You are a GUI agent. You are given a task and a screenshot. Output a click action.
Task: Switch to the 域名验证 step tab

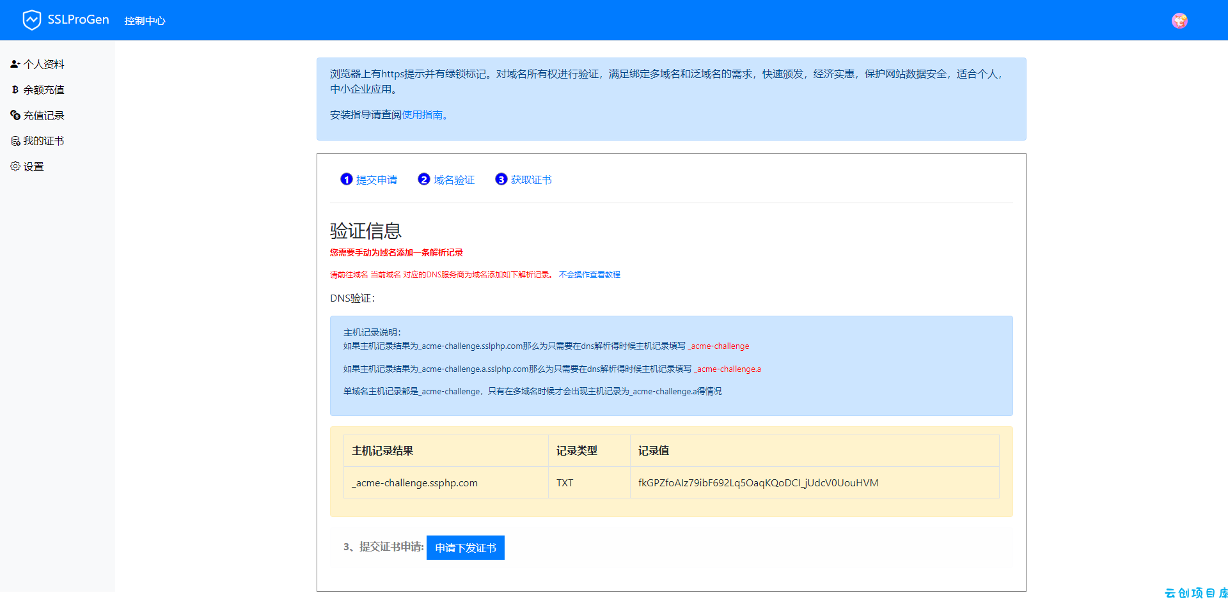[454, 180]
